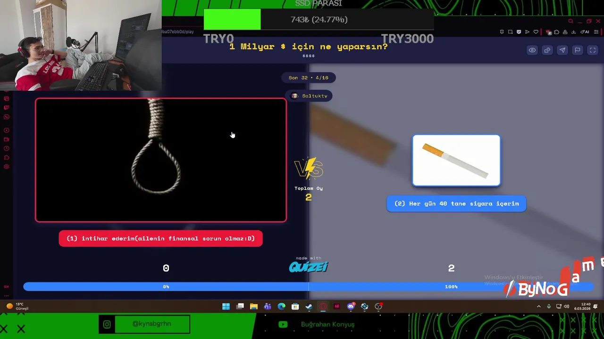The image size is (604, 339).
Task: Click the Saltuktv creator tag
Action: click(309, 96)
